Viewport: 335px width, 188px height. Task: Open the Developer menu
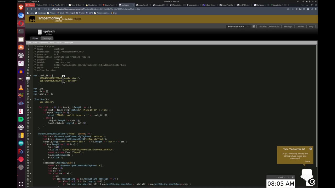(x=69, y=43)
